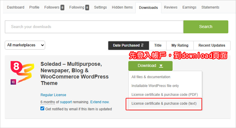
Task: Open the Hidden Items tab
Action: 122,7
